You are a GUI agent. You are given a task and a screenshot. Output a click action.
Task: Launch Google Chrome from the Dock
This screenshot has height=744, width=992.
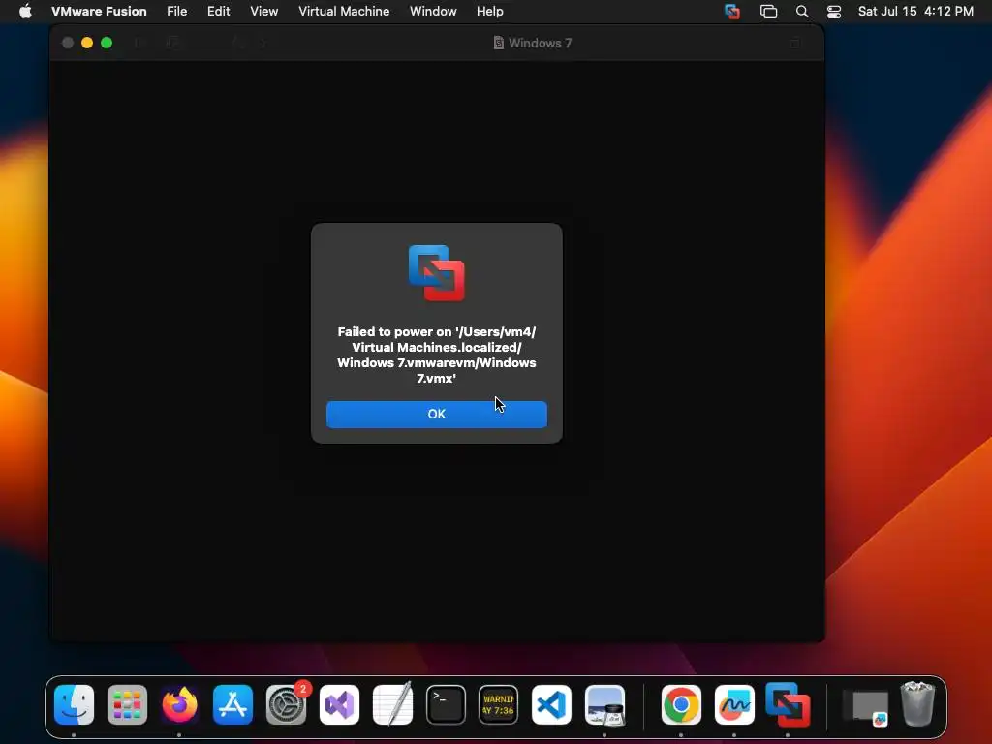pos(681,705)
